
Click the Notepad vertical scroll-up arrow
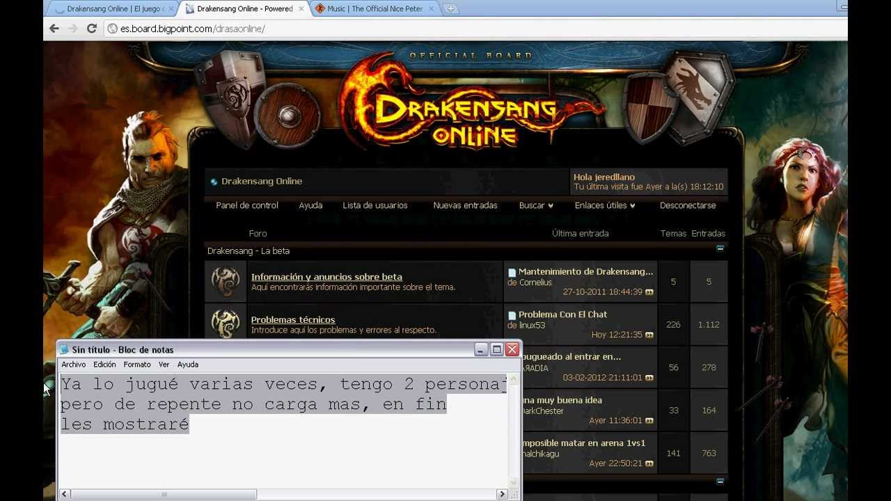click(514, 380)
